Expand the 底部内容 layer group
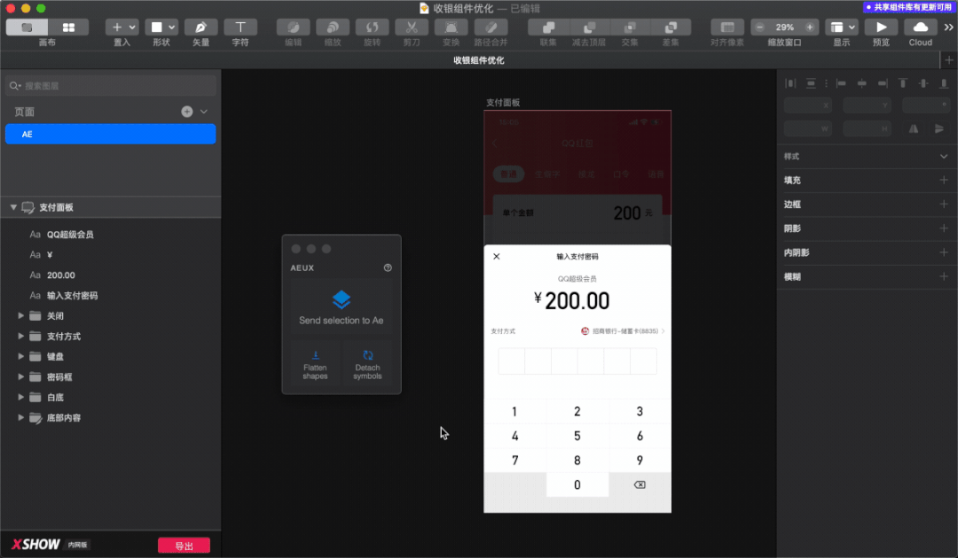The height and width of the screenshot is (558, 958). tap(20, 418)
